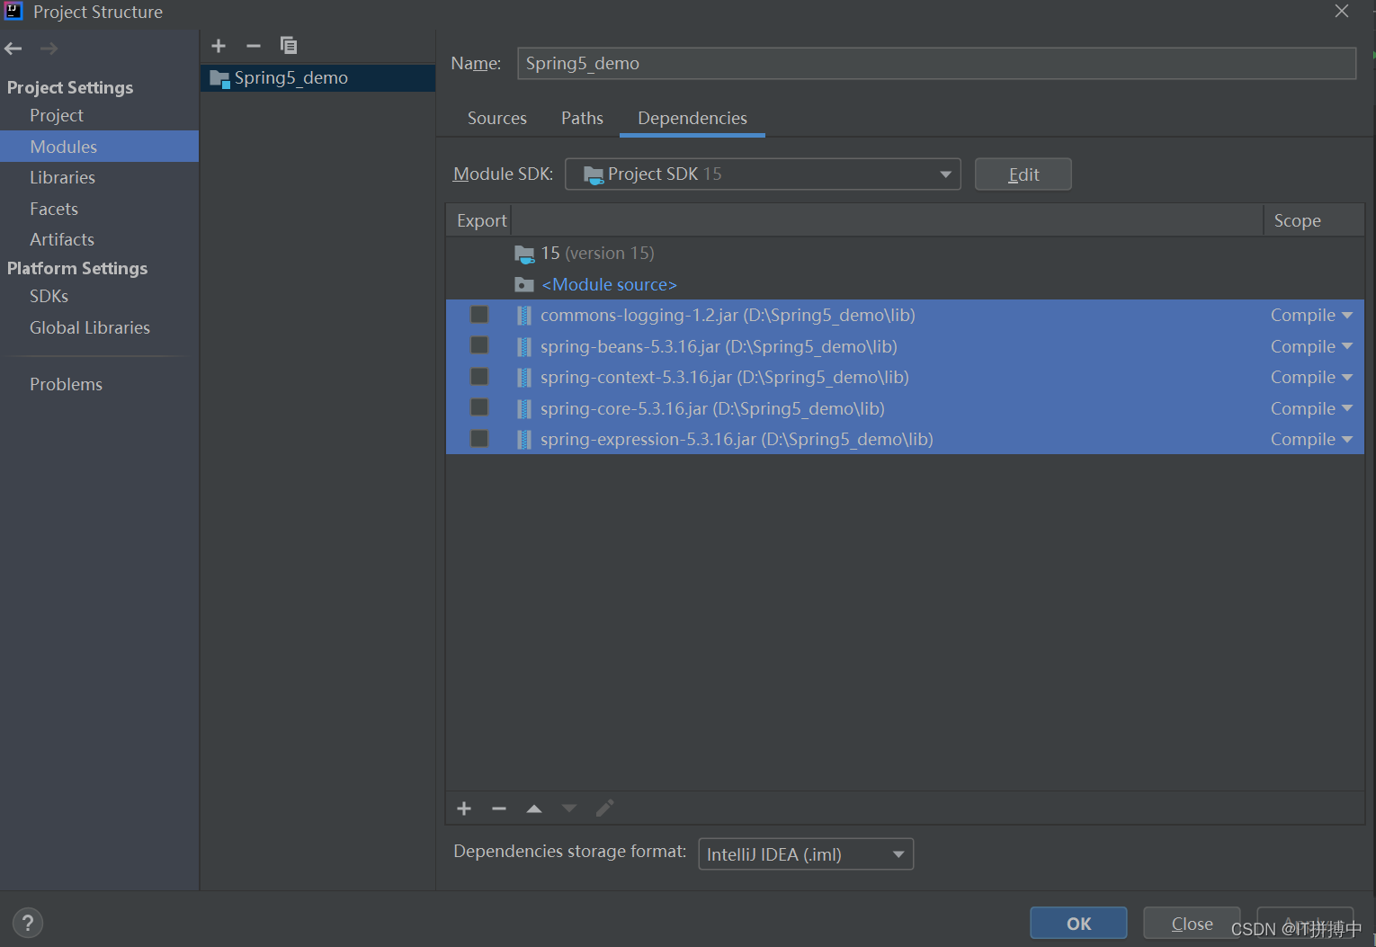
Task: Click the spring-core jar icon
Action: 524,408
